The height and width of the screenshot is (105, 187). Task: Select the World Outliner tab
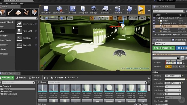coord(162,7)
